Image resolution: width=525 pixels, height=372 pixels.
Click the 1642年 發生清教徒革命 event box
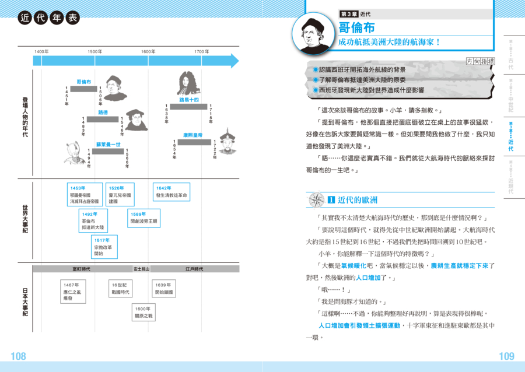(x=171, y=192)
